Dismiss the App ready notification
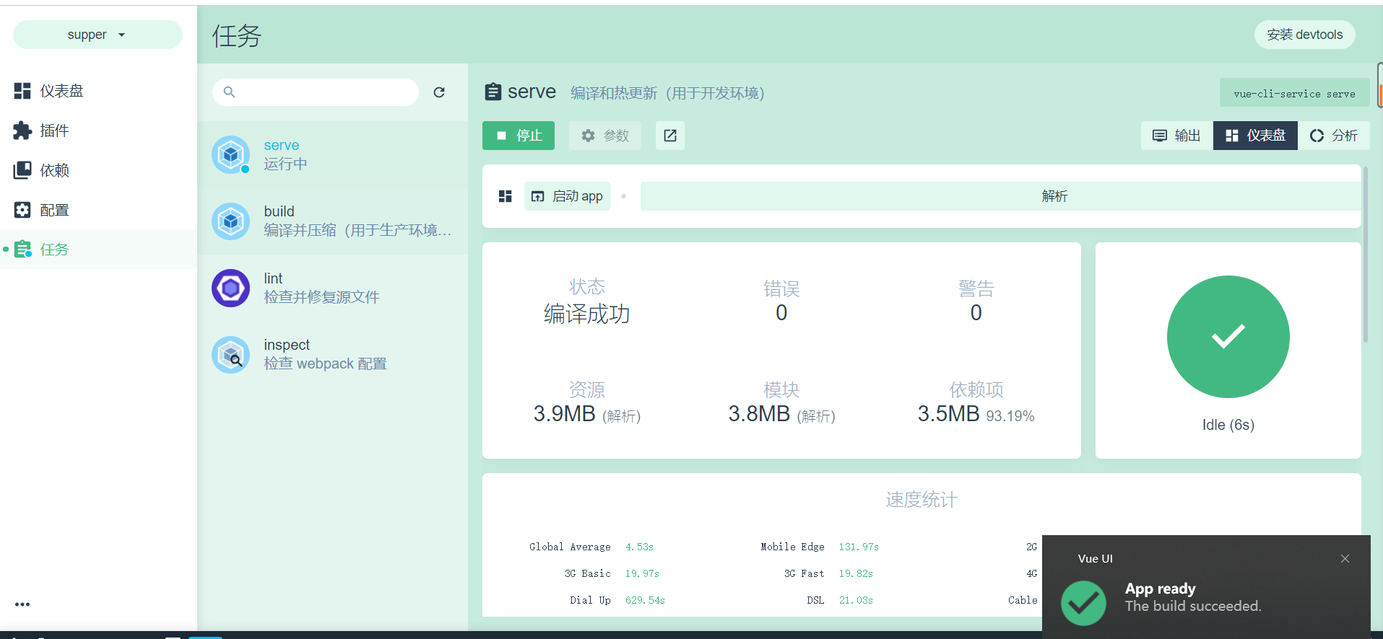 [x=1345, y=559]
